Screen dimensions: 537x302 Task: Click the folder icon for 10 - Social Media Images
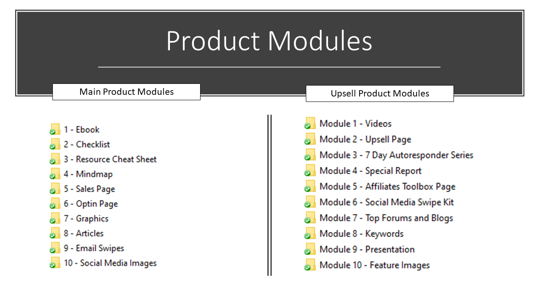(55, 263)
